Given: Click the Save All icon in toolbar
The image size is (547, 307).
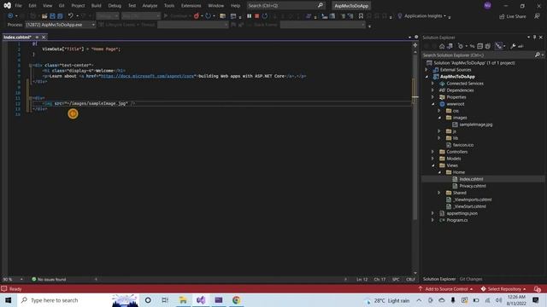Looking at the screenshot, I should coord(60,16).
